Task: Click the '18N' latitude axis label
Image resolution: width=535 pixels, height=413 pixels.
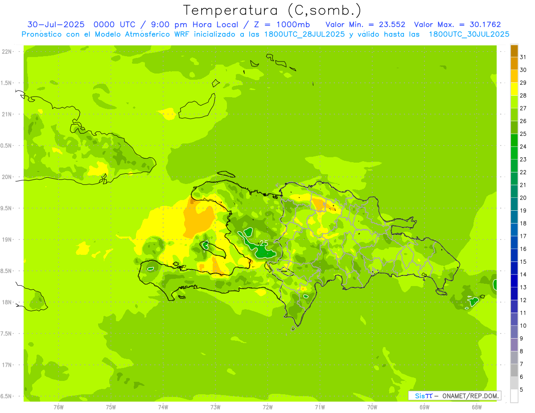Action: pos(6,303)
